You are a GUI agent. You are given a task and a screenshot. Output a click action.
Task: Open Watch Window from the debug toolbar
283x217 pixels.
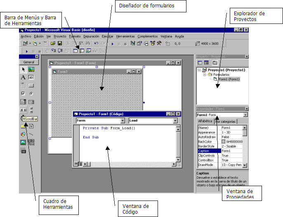tap(88, 51)
